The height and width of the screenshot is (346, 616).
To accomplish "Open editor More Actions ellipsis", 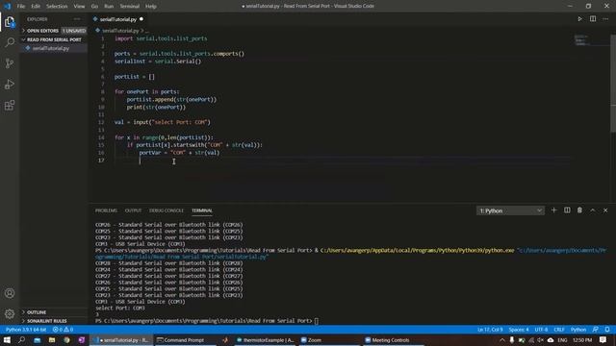I will tap(605, 19).
